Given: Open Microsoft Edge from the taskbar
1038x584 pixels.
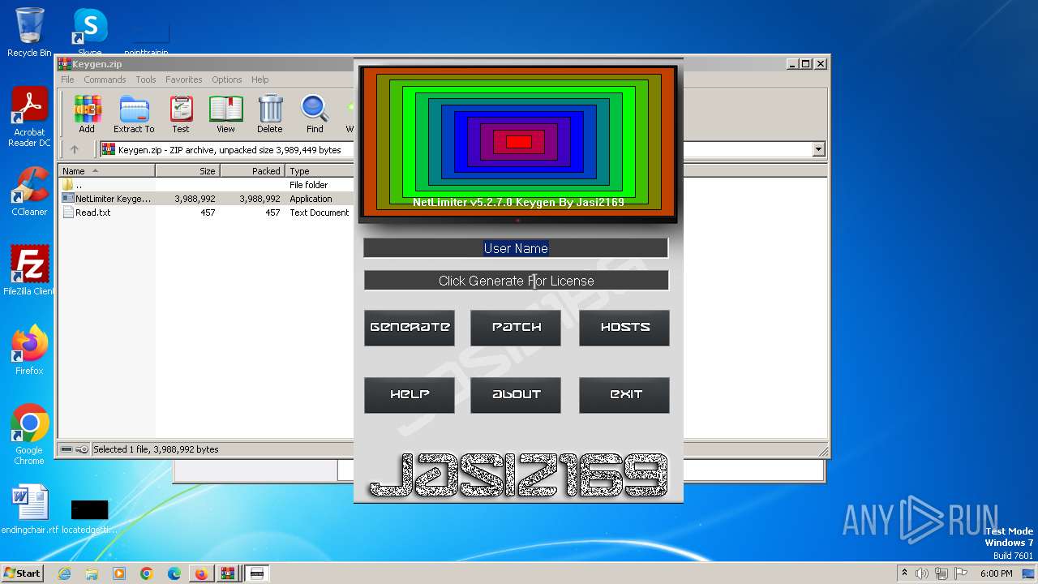Looking at the screenshot, I should tap(174, 573).
